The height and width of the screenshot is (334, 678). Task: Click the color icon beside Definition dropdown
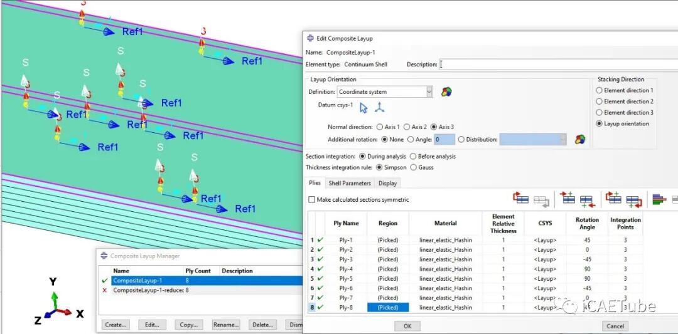[x=446, y=92]
